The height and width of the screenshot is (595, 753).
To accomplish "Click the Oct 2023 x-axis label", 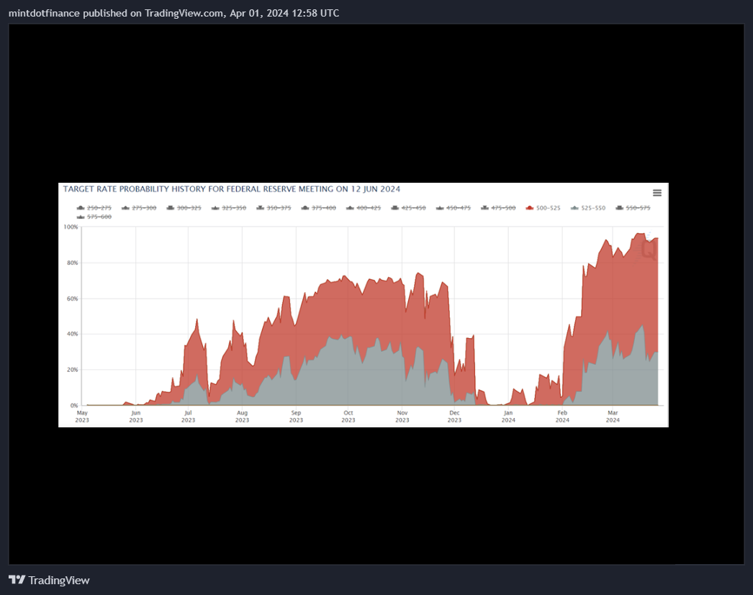I will pyautogui.click(x=348, y=416).
